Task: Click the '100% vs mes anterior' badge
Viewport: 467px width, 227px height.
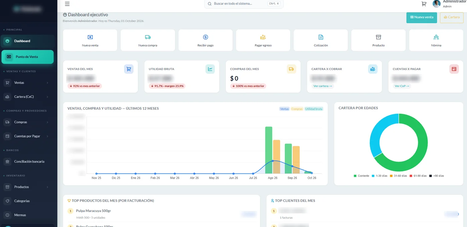Action: tap(248, 86)
